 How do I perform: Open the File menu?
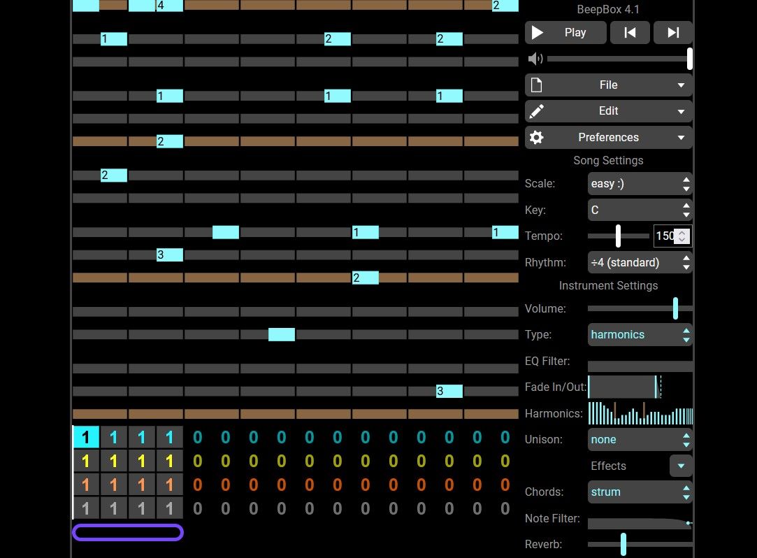point(608,85)
